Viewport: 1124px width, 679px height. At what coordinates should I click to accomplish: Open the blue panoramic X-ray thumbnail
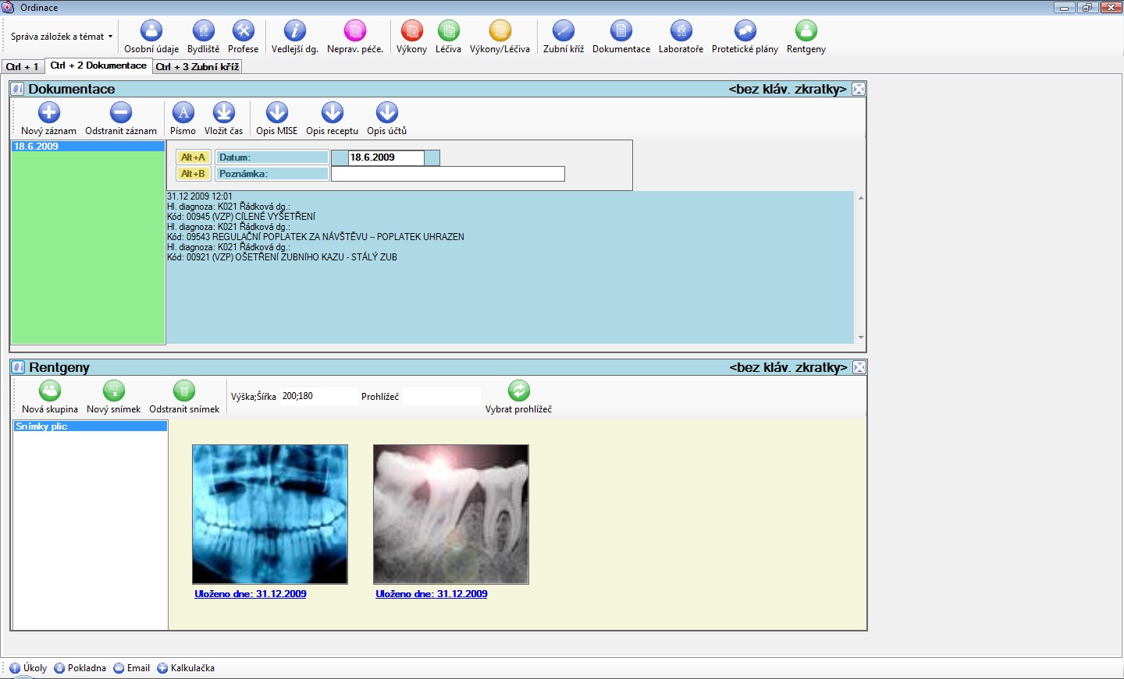(270, 515)
